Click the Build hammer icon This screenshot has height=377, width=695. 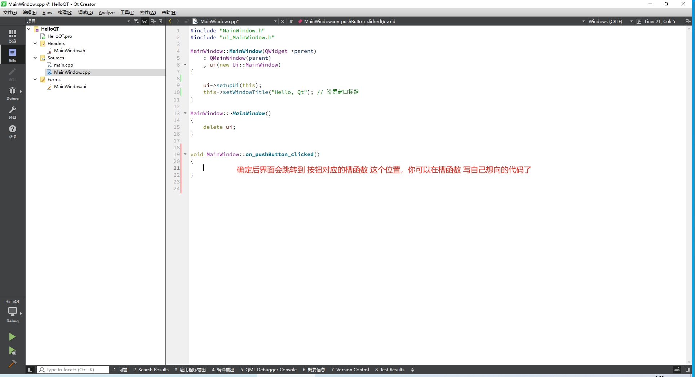click(x=12, y=364)
